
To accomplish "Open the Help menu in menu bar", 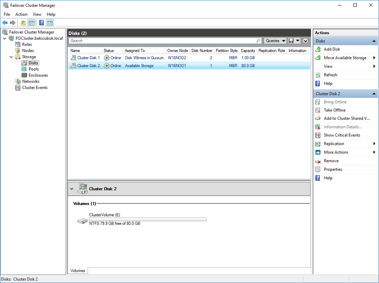I will pos(51,14).
